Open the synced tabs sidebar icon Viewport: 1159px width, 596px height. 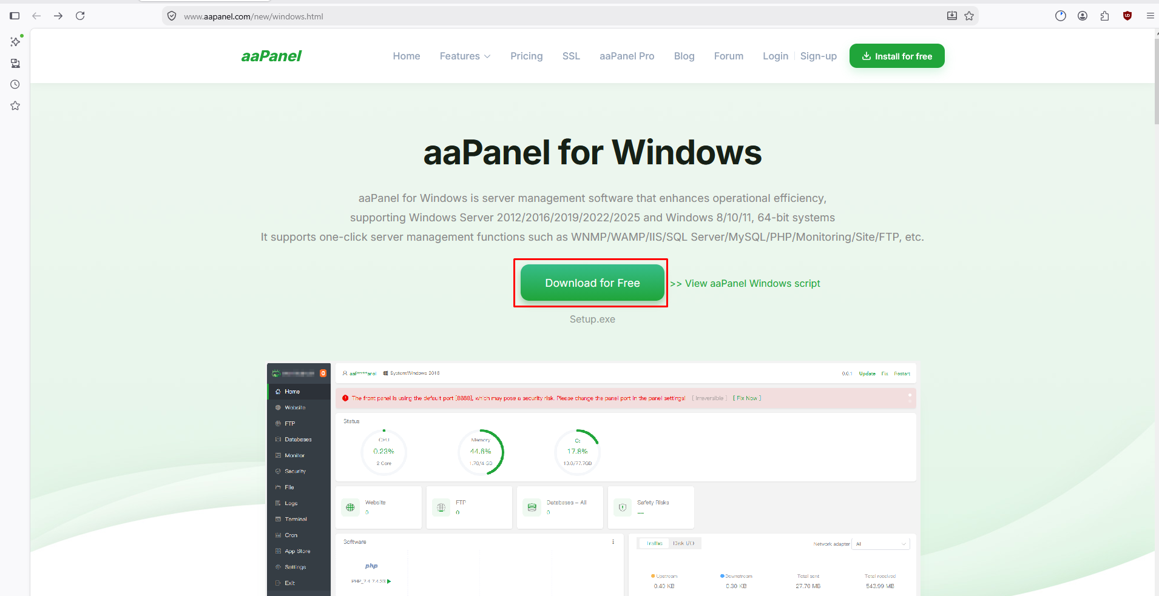(x=15, y=63)
